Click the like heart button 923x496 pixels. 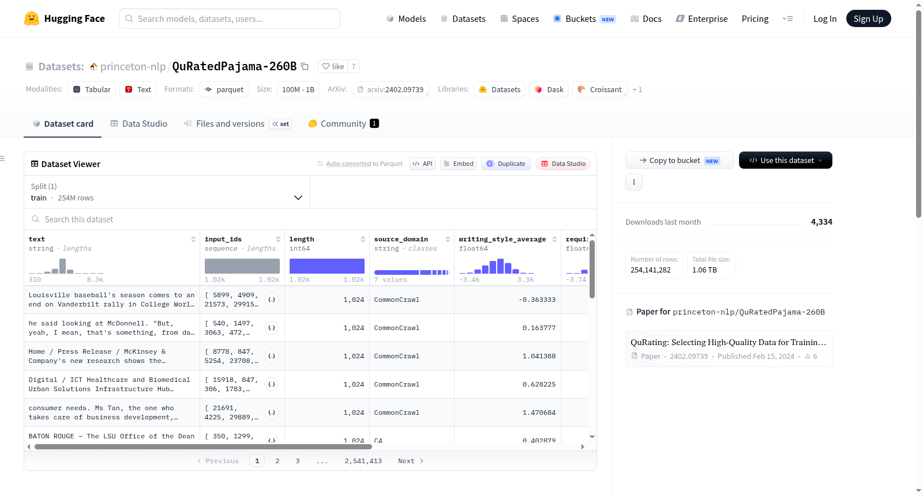(x=333, y=66)
